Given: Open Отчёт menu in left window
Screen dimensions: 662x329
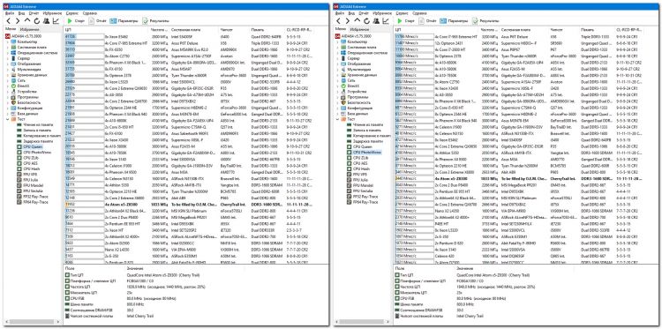Looking at the screenshot, I should pos(34,13).
